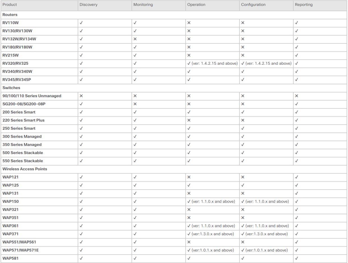Screen dimensions: 348x263
Task: Click the Discovery column header
Action: click(89, 5)
